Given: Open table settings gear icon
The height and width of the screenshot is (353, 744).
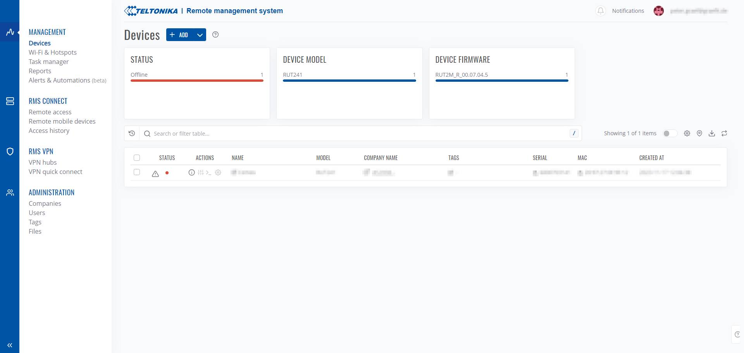Looking at the screenshot, I should tap(687, 133).
